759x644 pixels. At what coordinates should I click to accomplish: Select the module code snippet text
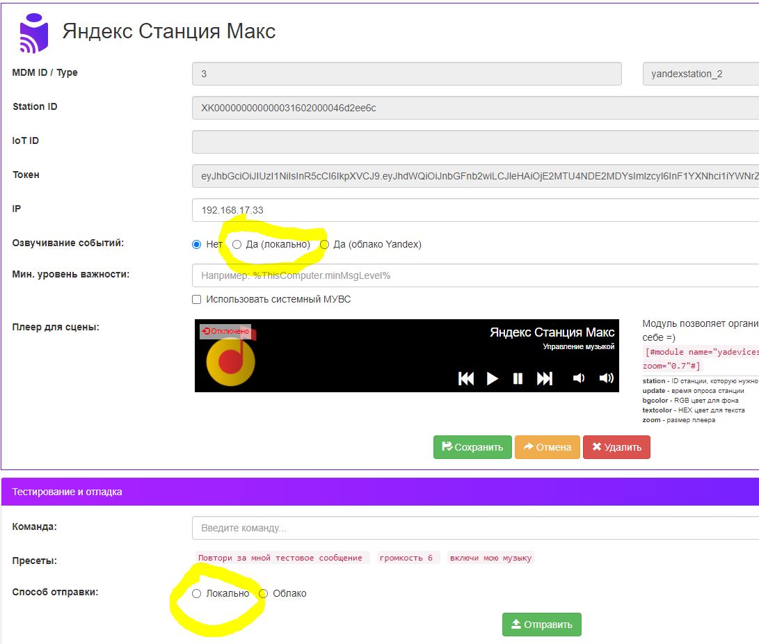point(701,359)
